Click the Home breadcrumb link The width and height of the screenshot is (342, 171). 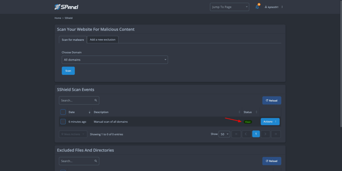[58, 18]
